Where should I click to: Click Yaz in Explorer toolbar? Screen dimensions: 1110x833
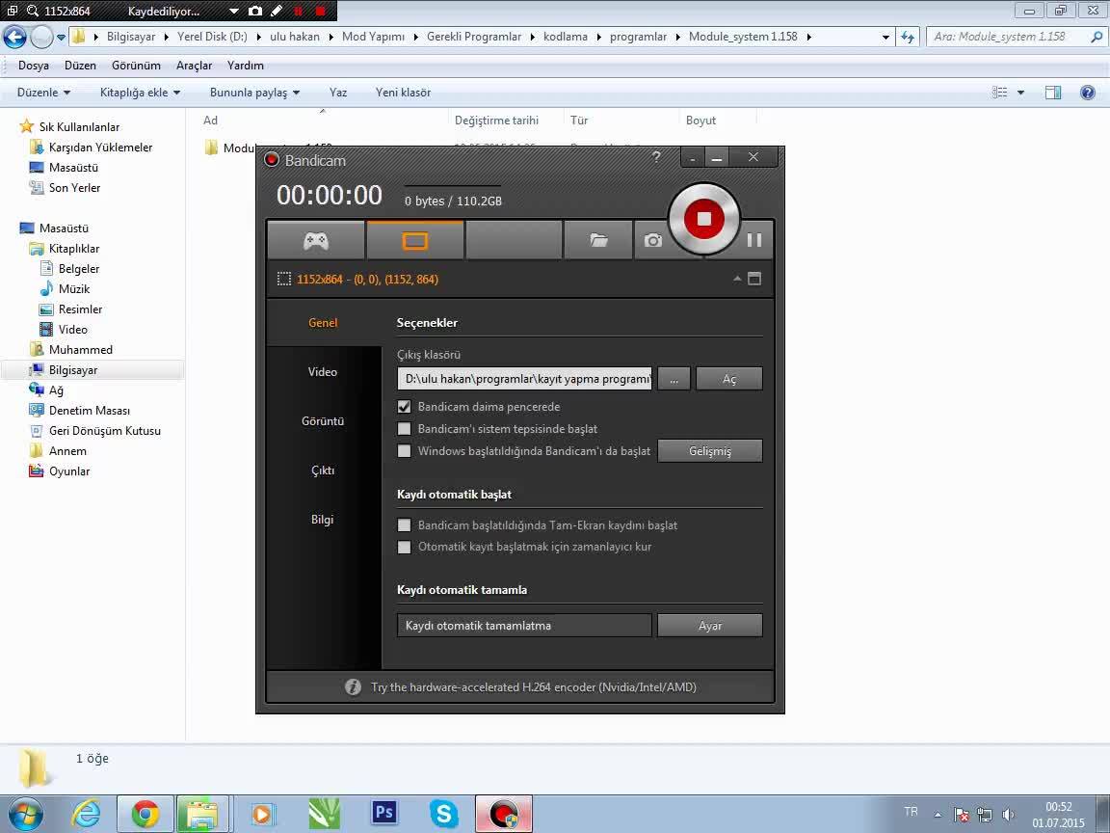tap(338, 93)
